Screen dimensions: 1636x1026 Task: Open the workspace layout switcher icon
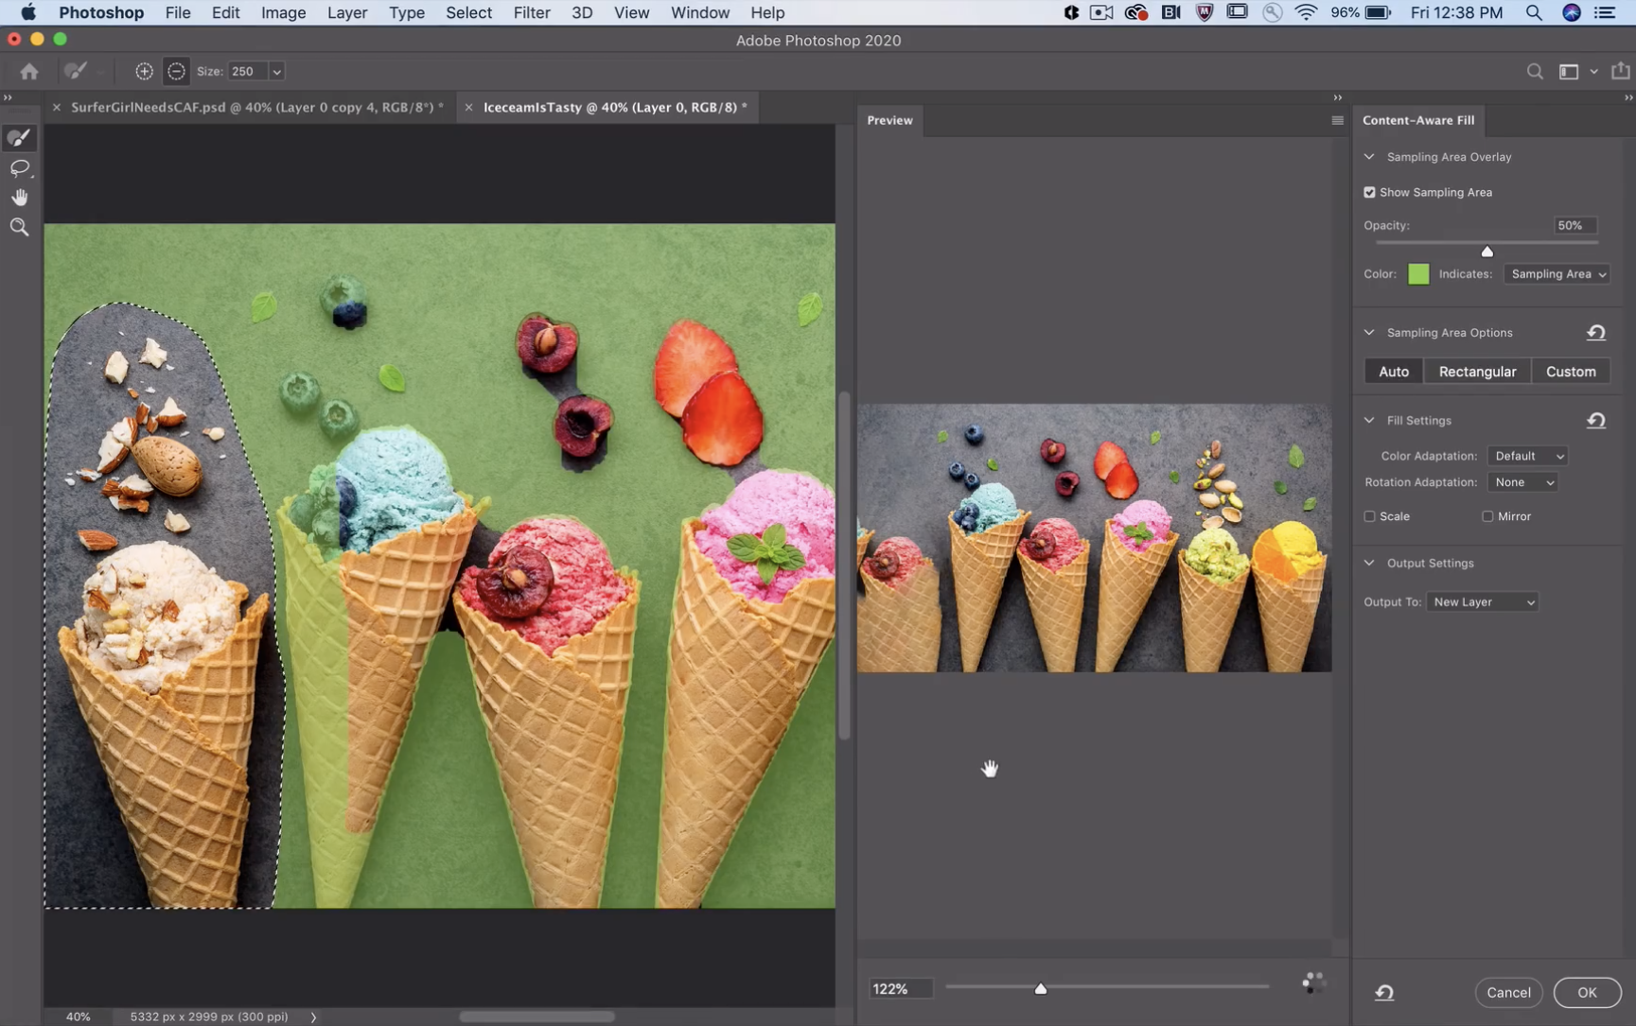coord(1569,71)
